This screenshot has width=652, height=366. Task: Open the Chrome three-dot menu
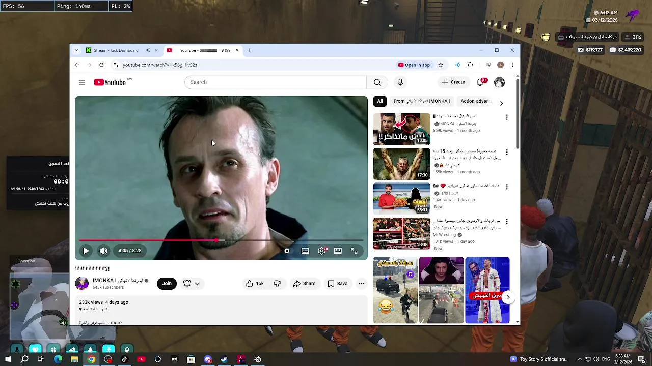click(x=512, y=65)
